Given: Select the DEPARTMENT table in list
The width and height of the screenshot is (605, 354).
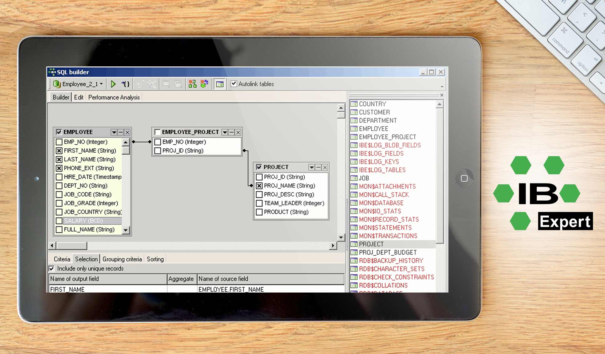Looking at the screenshot, I should (x=378, y=120).
